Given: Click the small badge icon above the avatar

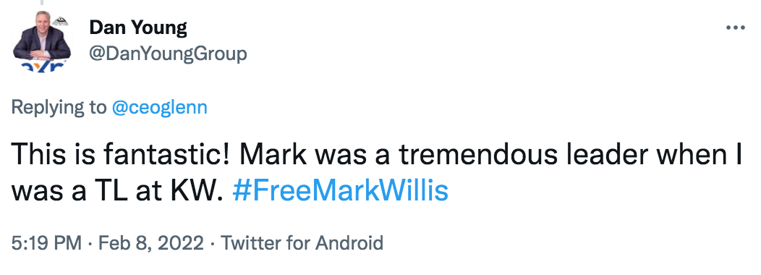Looking at the screenshot, I should (x=60, y=21).
